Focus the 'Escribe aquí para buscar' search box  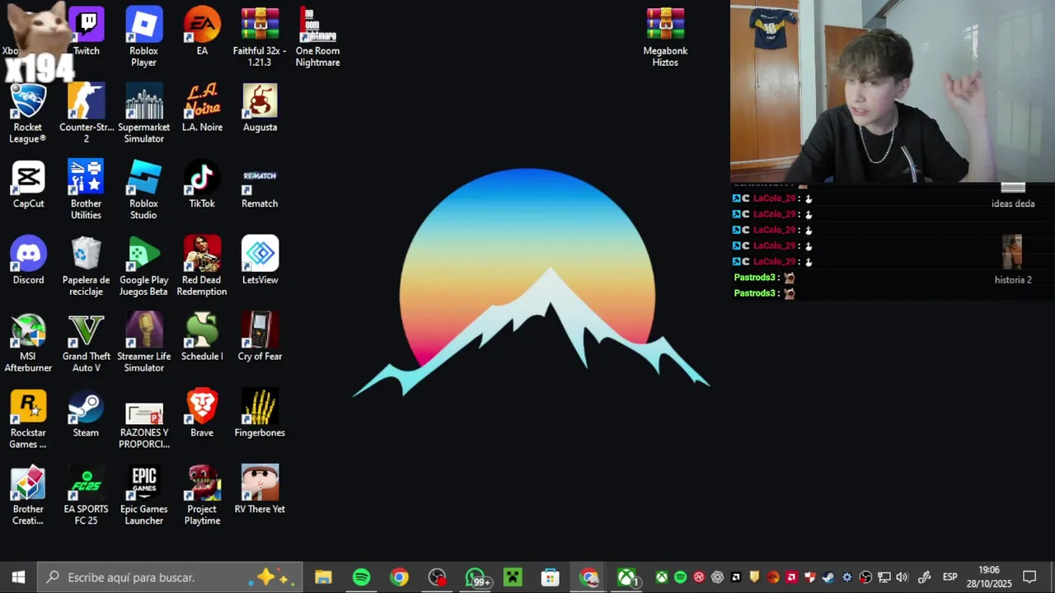click(x=171, y=577)
